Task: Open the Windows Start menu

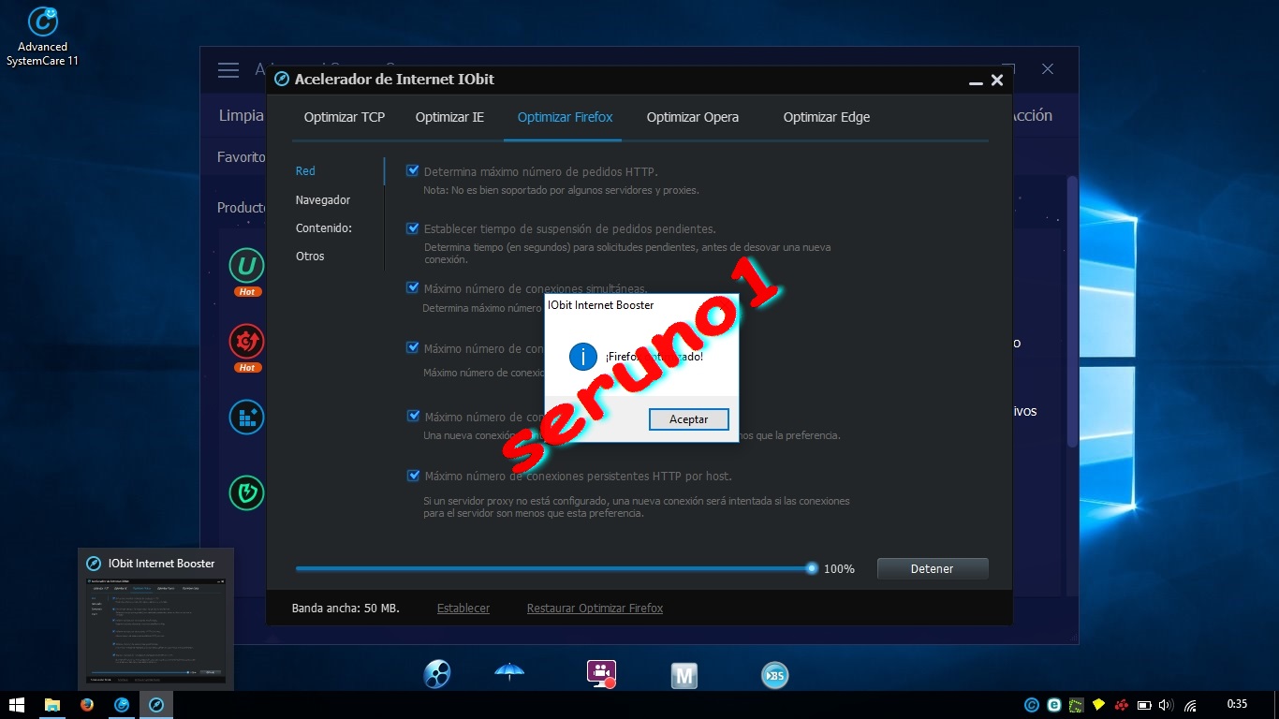Action: [16, 705]
